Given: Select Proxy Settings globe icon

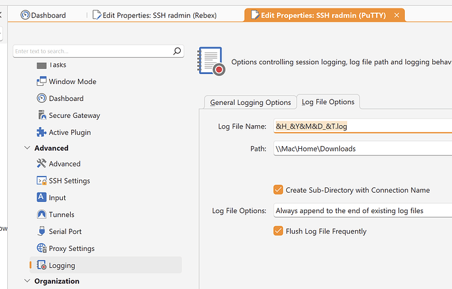Looking at the screenshot, I should [x=42, y=248].
